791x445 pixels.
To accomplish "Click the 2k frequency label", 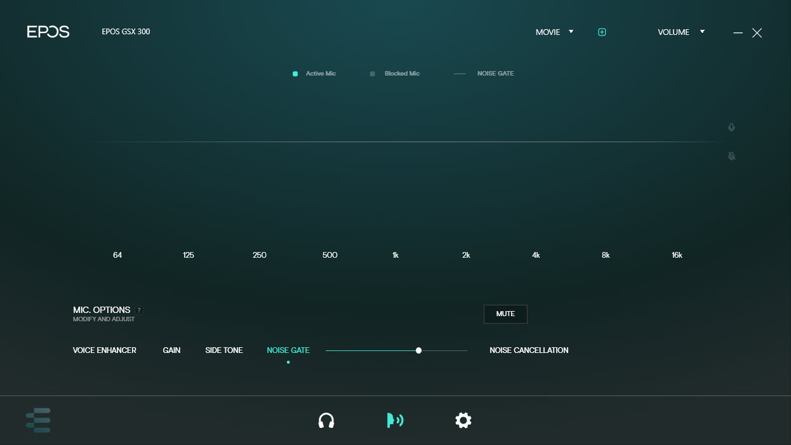I will click(466, 255).
